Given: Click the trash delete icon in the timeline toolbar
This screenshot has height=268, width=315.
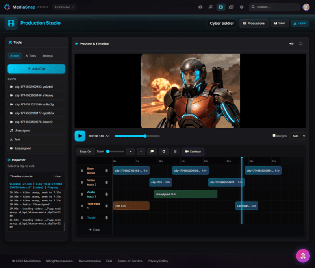Looking at the screenshot, I should (x=175, y=152).
